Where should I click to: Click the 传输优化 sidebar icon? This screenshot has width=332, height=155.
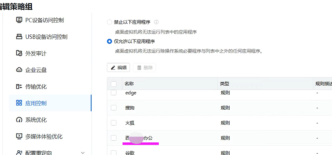[x=19, y=87]
